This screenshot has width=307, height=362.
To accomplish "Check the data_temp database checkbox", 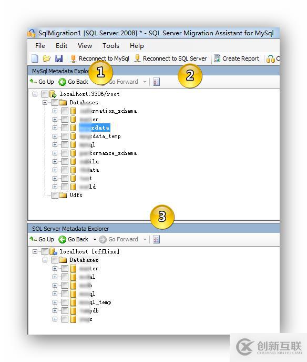I will pyautogui.click(x=65, y=136).
